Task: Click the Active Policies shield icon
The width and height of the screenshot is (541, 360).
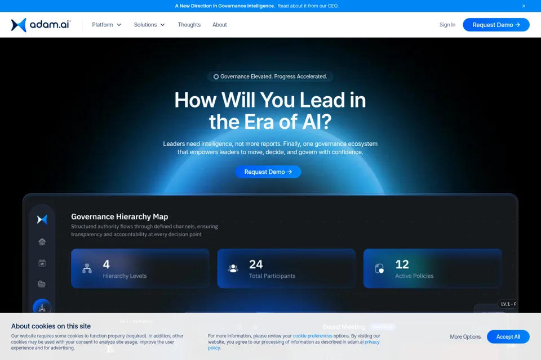Action: point(379,268)
